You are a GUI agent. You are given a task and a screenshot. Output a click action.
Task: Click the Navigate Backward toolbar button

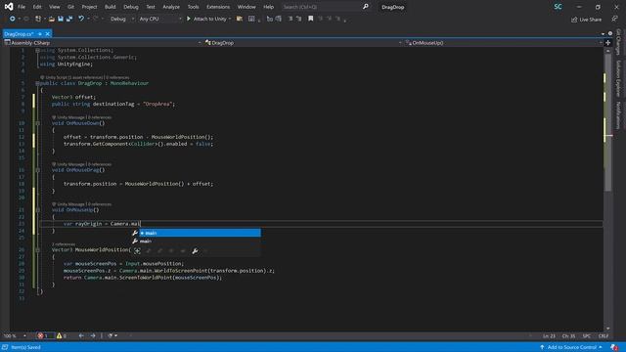[13, 19]
